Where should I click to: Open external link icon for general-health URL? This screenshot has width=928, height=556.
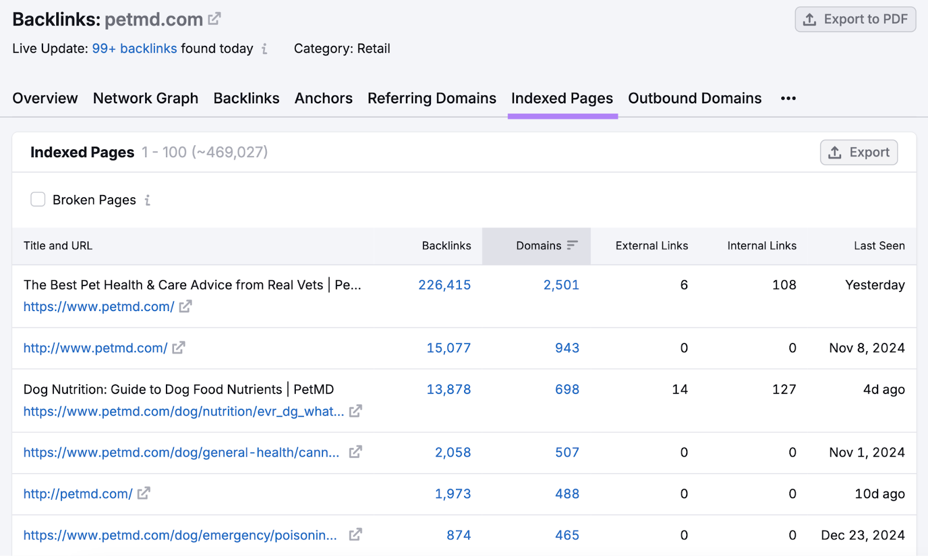coord(356,452)
